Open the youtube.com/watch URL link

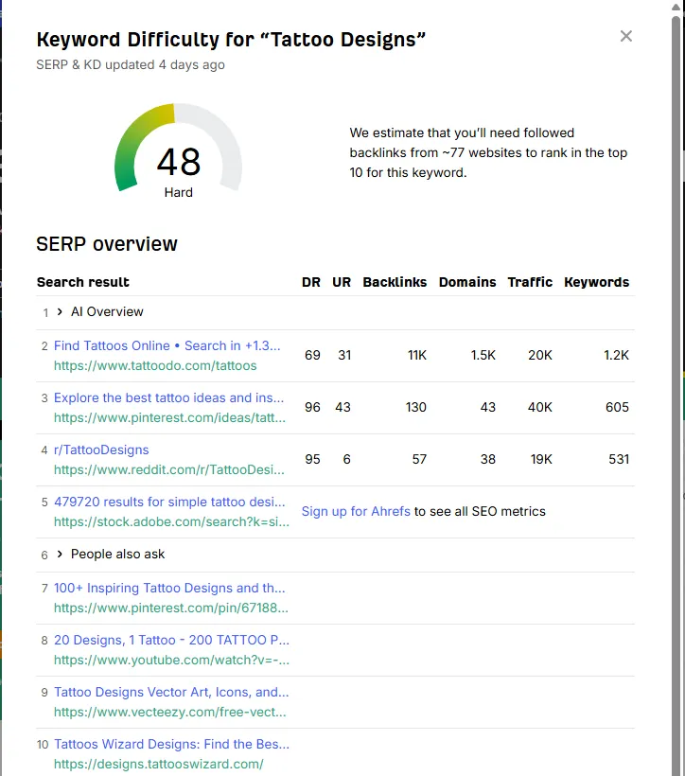172,660
